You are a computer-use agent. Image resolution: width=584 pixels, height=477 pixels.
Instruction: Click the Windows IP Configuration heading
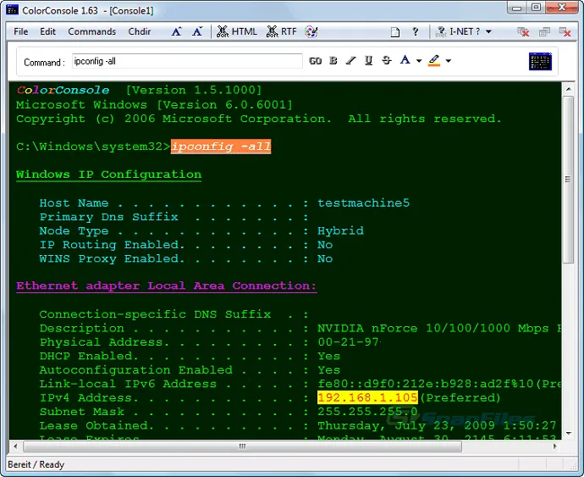point(108,175)
